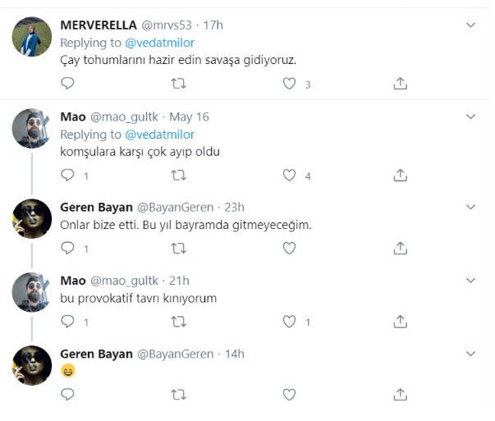Open @vedatmilor link in MERVERELLA's reply
Screen dimensions: 495x421
159,42
